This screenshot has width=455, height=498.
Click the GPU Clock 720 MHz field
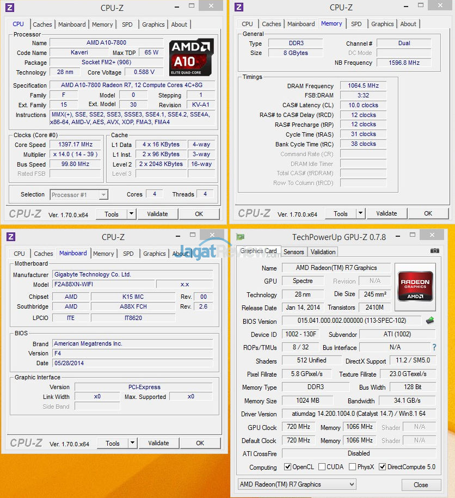pos(299,427)
